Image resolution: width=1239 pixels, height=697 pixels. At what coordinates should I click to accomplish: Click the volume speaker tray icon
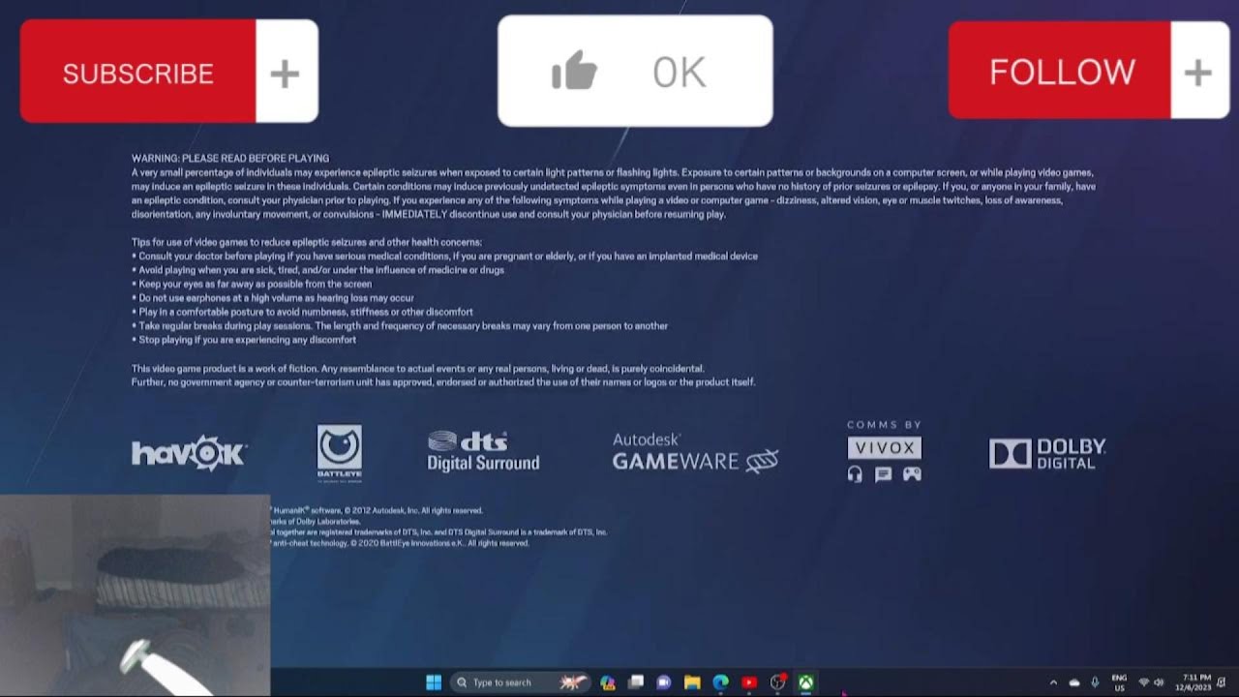1159,682
